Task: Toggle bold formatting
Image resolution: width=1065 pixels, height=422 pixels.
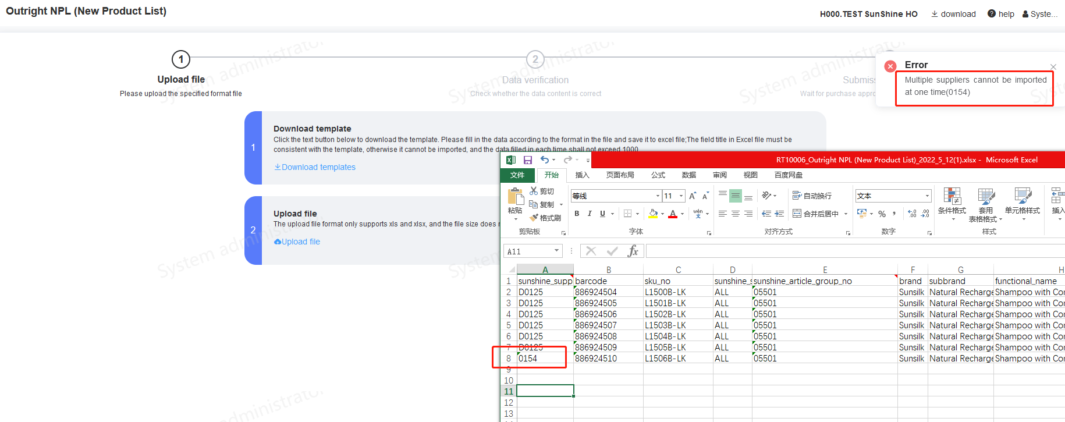Action: click(577, 214)
